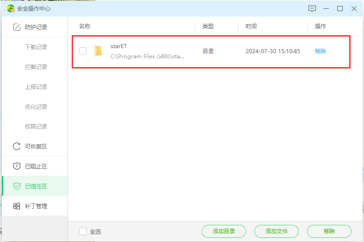Click the 添加文件 button
Image resolution: width=364 pixels, height=242 pixels.
pos(277,231)
